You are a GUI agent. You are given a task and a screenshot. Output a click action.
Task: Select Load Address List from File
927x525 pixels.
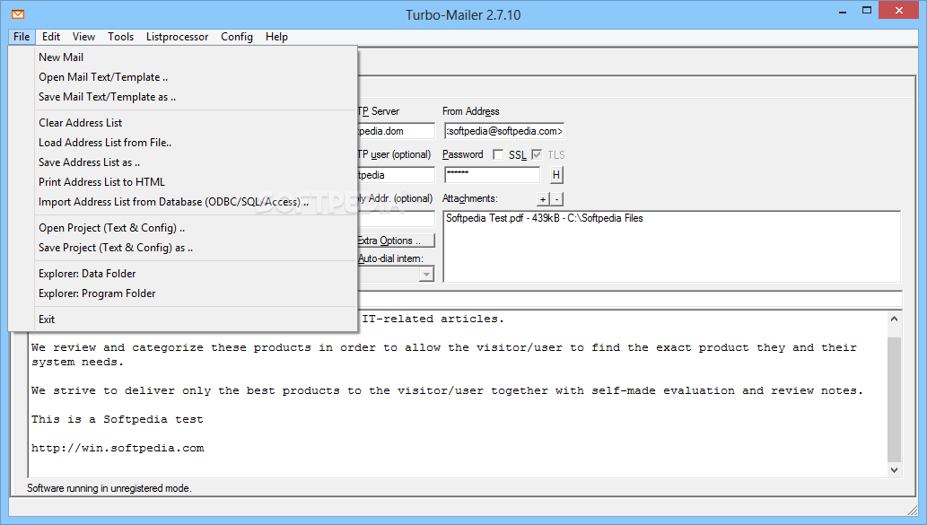click(183, 143)
